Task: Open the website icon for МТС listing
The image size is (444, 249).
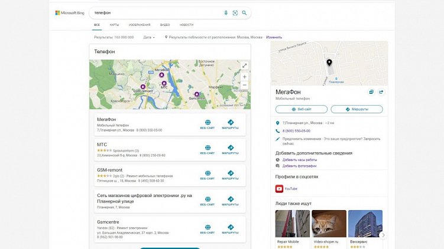Action: [x=208, y=149]
